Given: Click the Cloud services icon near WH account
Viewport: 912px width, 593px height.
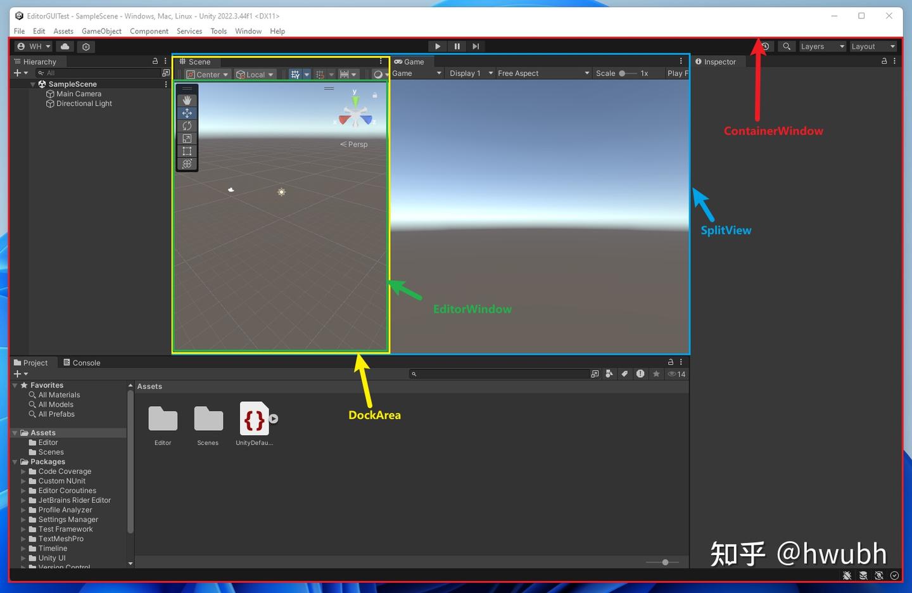Looking at the screenshot, I should click(64, 46).
